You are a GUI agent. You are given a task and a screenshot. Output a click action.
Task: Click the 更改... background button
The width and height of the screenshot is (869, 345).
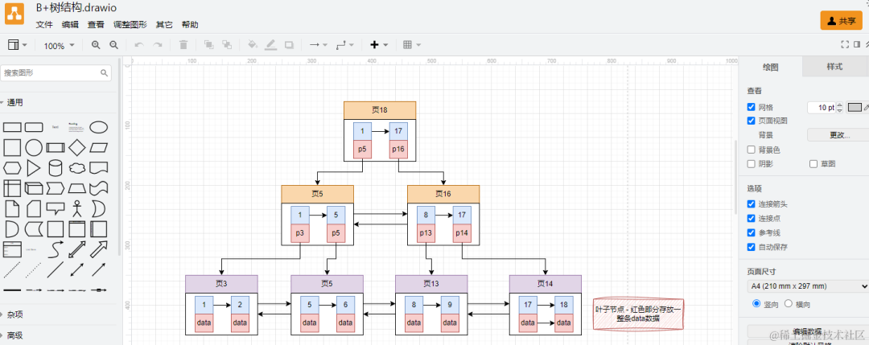pyautogui.click(x=839, y=134)
